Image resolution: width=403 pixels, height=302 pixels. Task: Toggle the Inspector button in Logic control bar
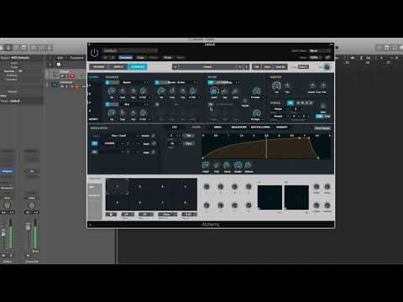(x=8, y=48)
